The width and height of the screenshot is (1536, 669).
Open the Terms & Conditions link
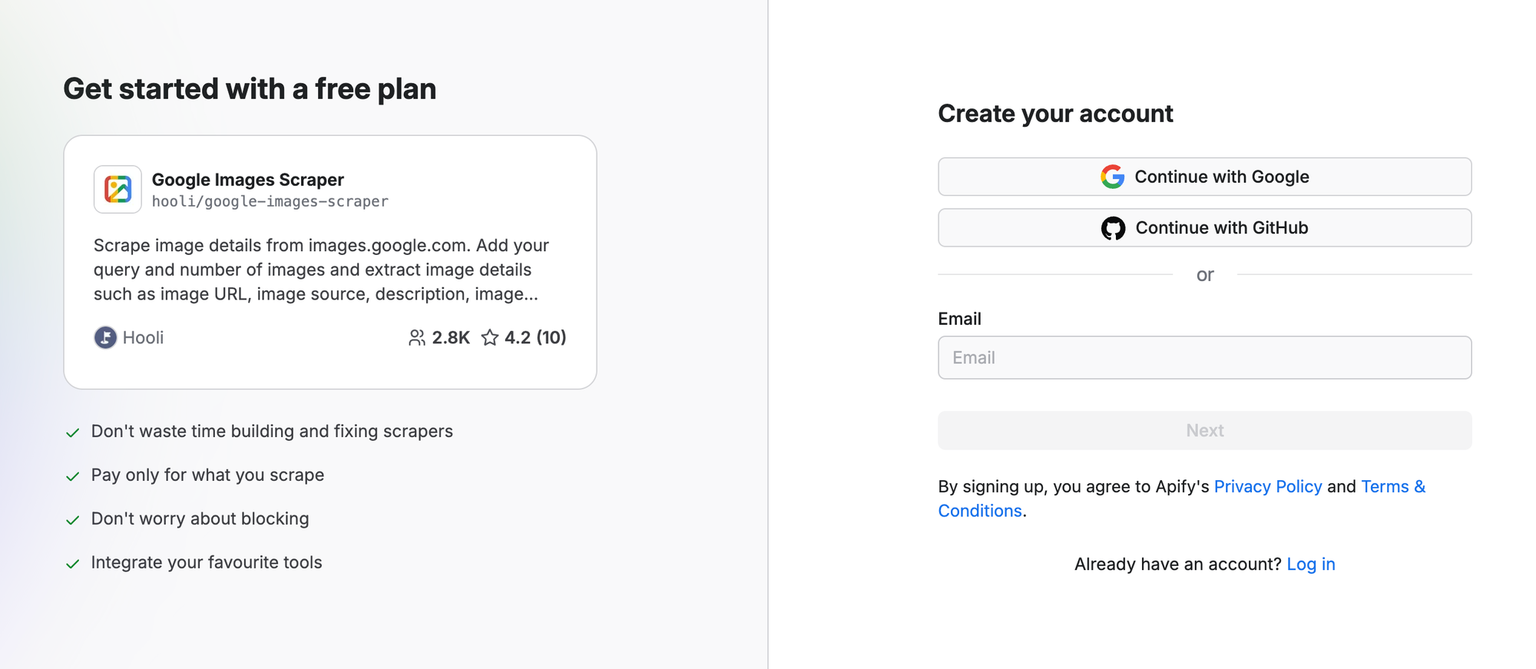1392,486
